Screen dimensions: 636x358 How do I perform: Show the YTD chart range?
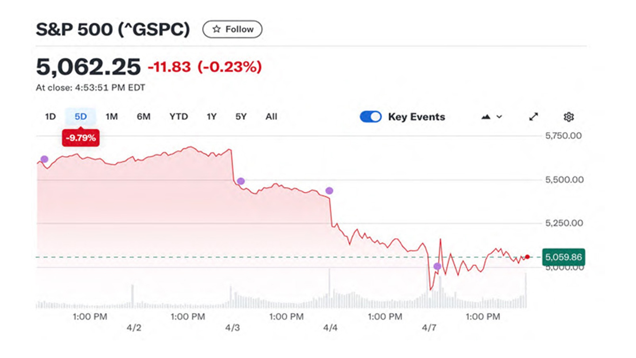coord(179,117)
